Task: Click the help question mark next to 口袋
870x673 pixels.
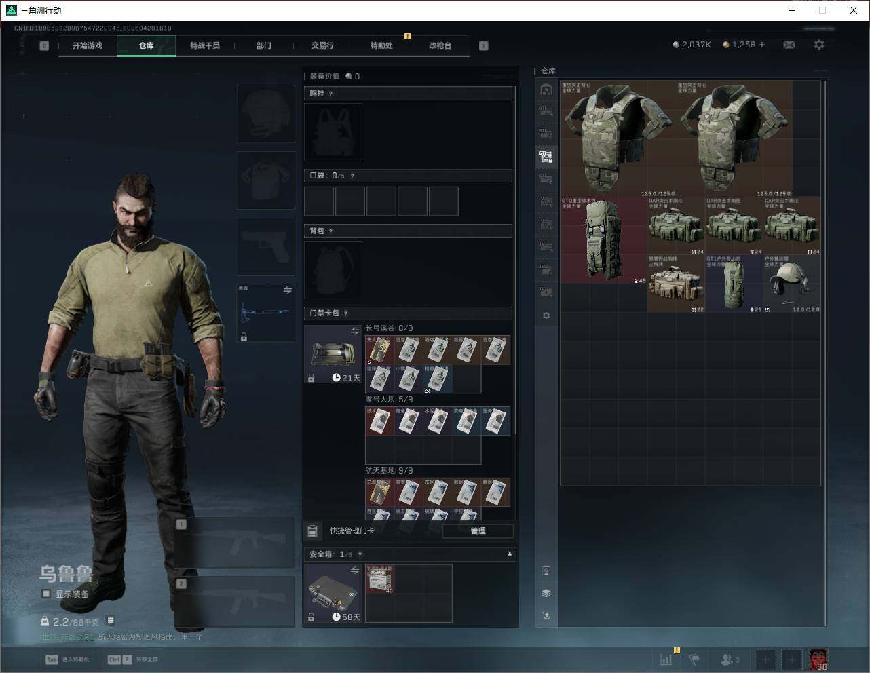Action: click(x=352, y=176)
